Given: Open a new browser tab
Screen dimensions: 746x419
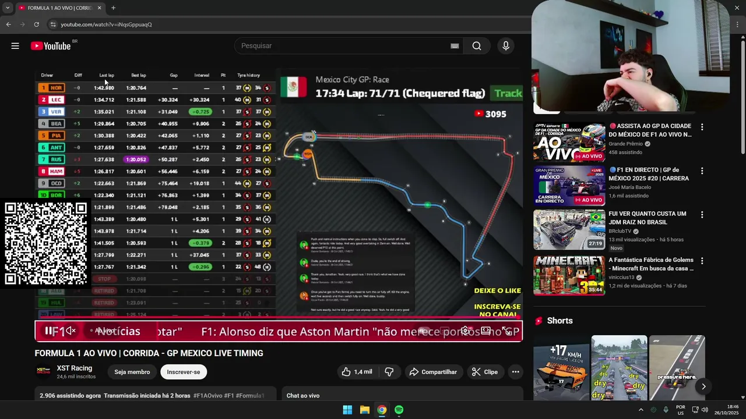Looking at the screenshot, I should click(113, 8).
